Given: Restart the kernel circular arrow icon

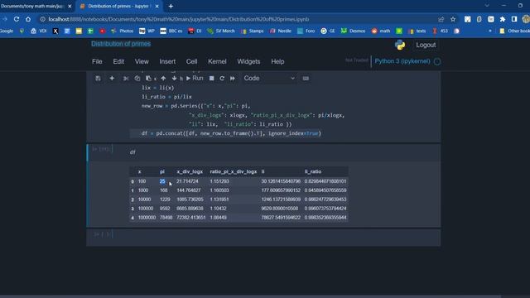Looking at the screenshot, I should 222,79.
